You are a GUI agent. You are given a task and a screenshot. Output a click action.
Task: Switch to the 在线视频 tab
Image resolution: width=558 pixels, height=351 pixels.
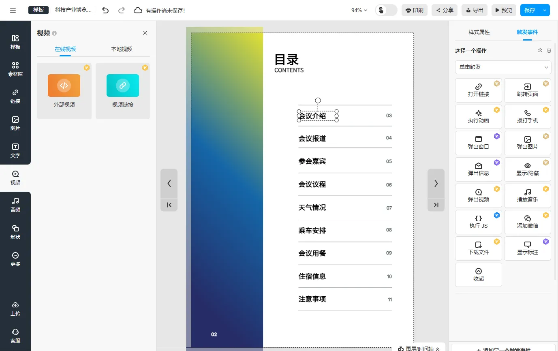coord(65,49)
